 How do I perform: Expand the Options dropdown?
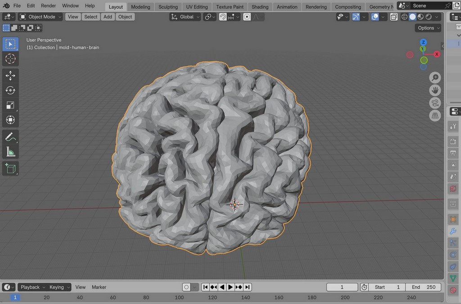point(428,28)
